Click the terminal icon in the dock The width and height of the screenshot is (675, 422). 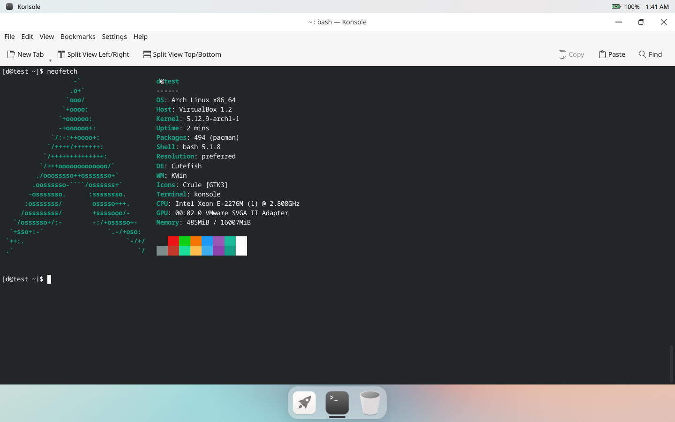coord(337,403)
